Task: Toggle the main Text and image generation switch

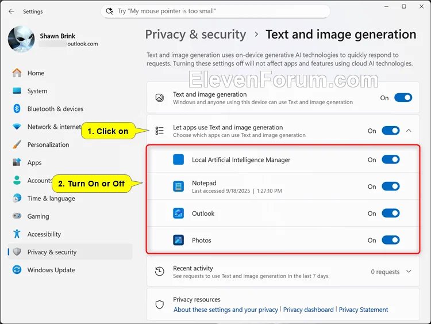Action: click(x=403, y=98)
